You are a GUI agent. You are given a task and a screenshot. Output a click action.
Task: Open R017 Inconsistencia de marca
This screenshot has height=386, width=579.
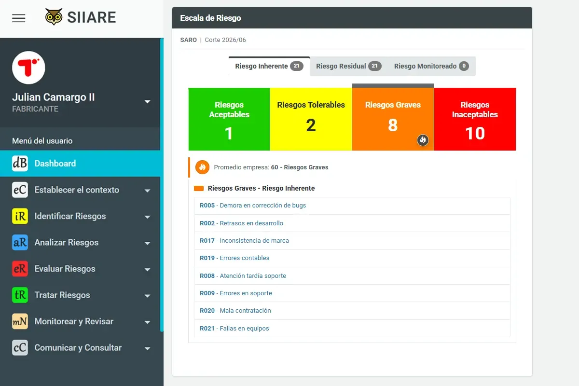coord(352,241)
